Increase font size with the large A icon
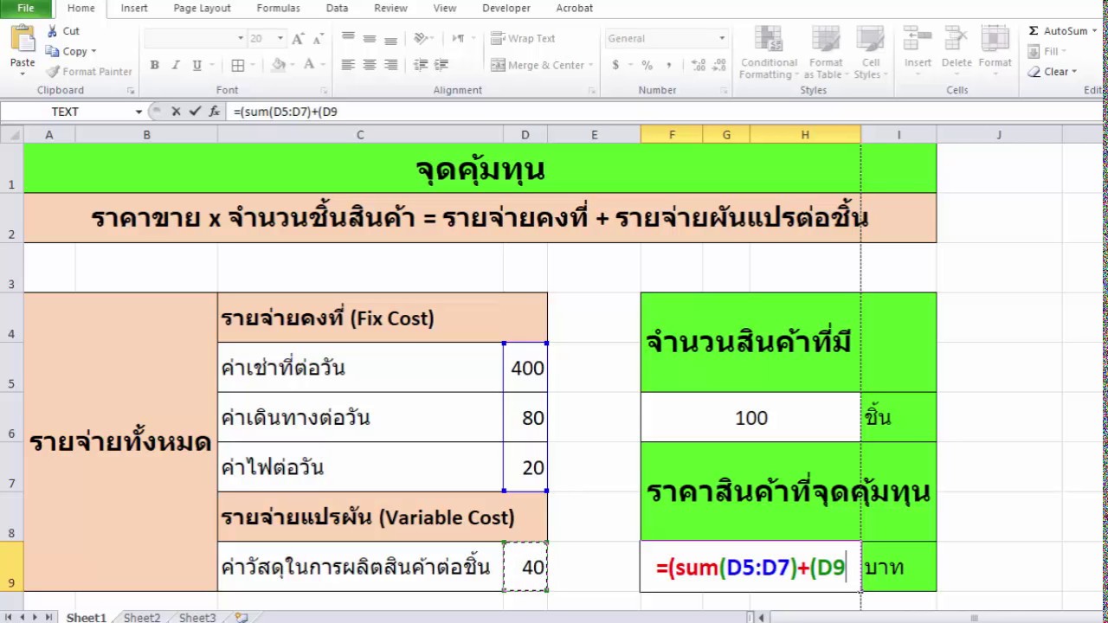 (x=298, y=39)
